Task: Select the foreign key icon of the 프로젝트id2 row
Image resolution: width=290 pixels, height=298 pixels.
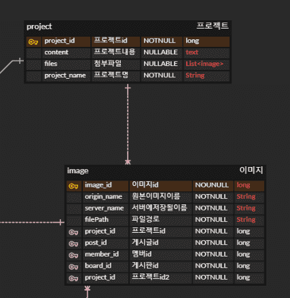Action: (x=73, y=278)
